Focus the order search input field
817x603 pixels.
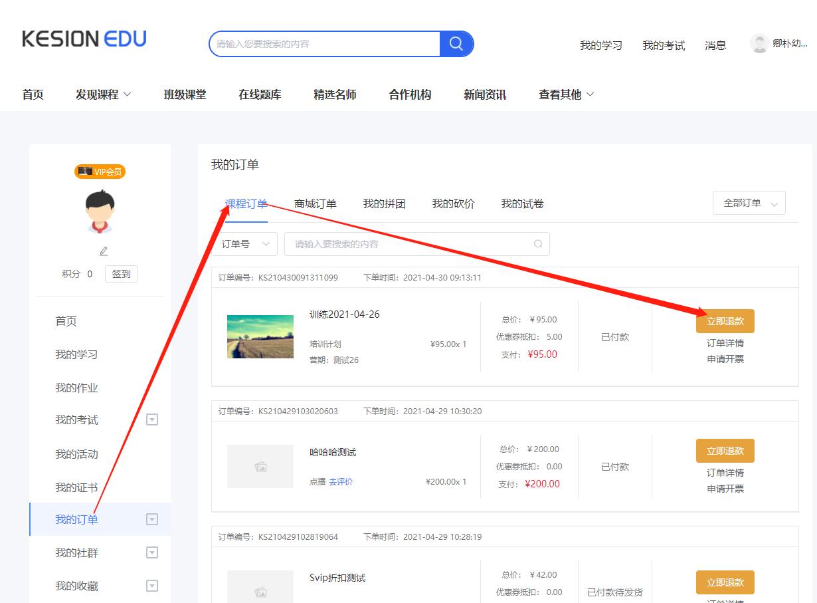pyautogui.click(x=417, y=244)
